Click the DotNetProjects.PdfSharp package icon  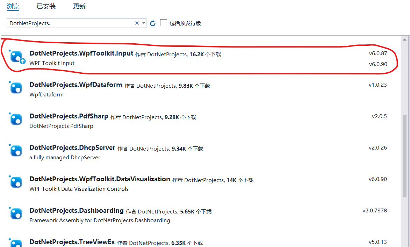click(x=16, y=119)
